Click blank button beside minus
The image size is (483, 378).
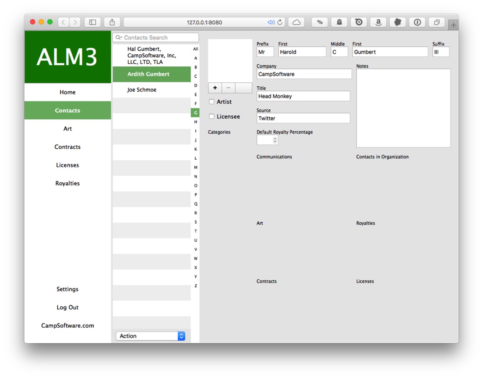[243, 88]
